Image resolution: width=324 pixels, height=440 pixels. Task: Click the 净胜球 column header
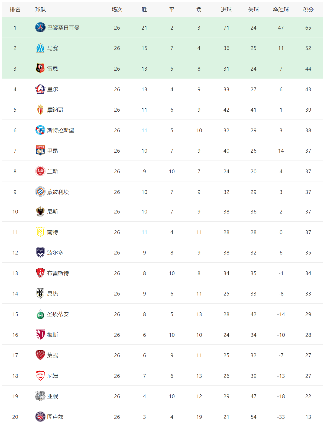[x=281, y=10]
